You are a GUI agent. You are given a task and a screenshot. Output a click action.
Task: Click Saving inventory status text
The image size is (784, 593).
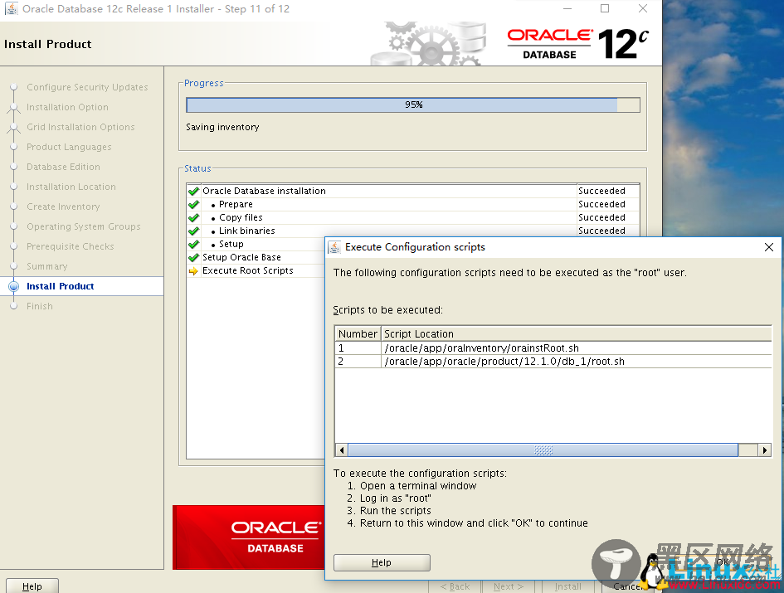(x=222, y=127)
